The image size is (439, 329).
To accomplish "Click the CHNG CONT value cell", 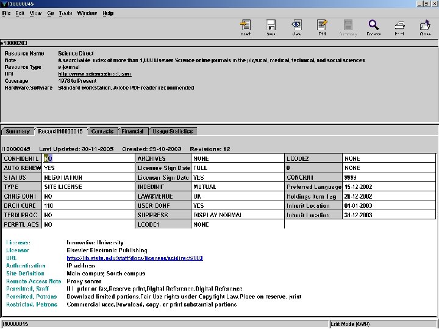I will pos(88,196).
